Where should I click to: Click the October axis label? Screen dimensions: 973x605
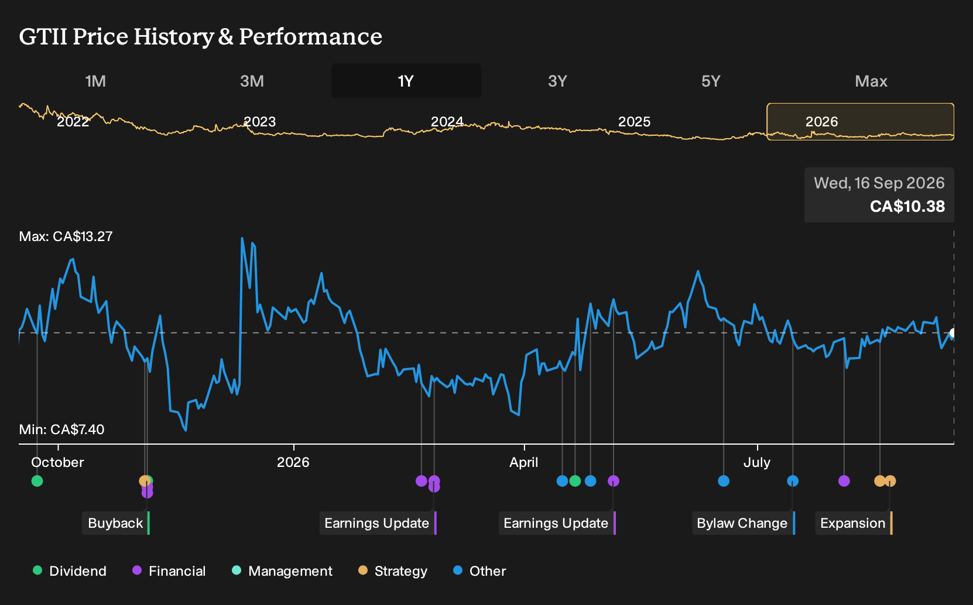[57, 462]
